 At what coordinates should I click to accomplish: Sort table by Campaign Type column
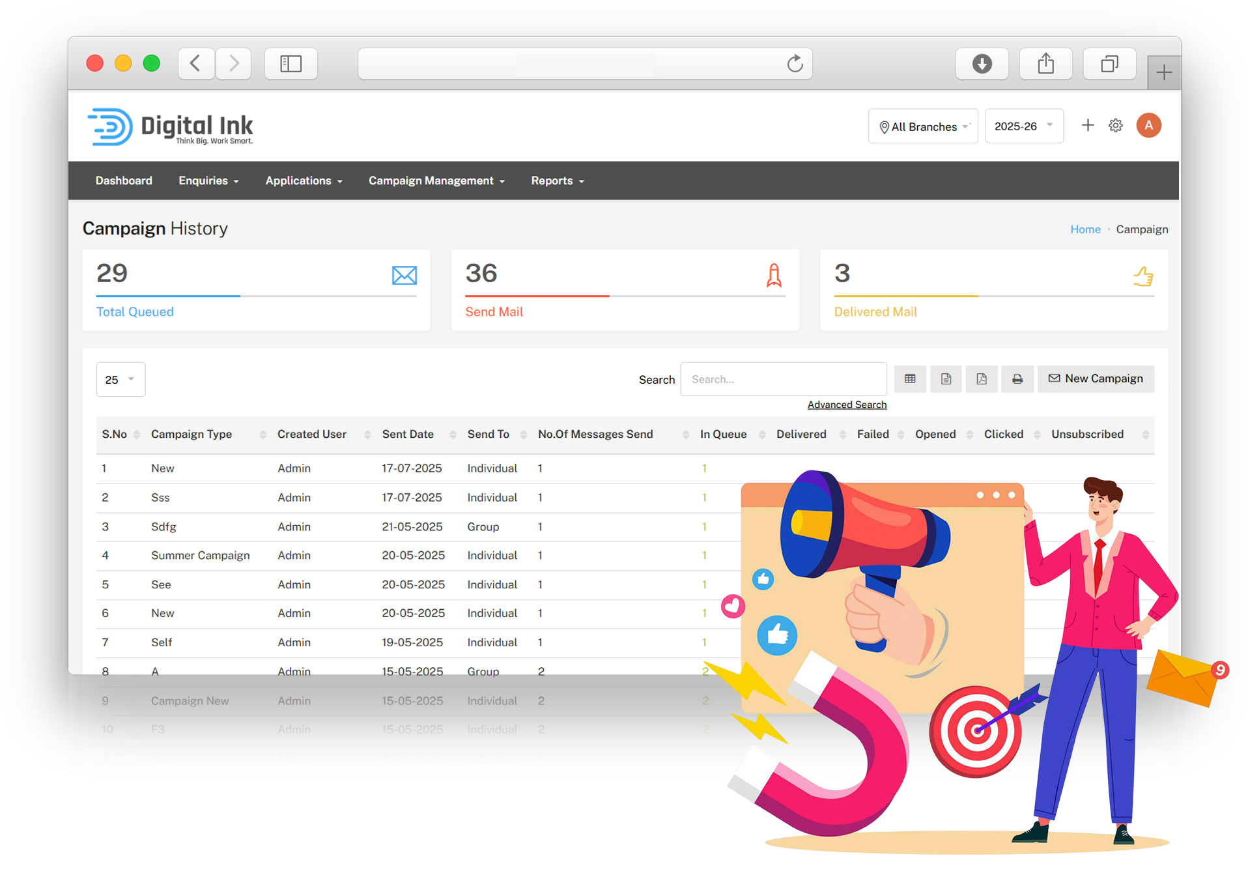[x=191, y=435]
